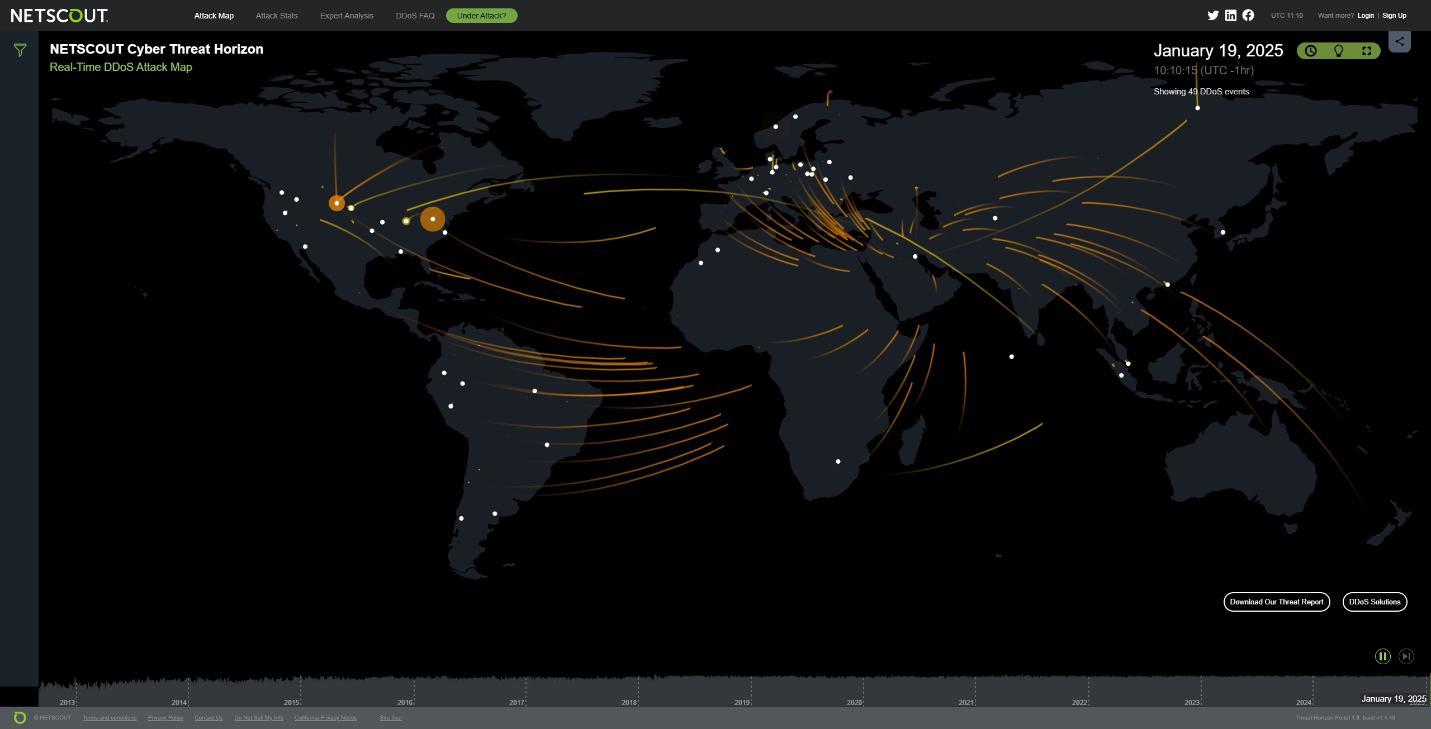Click the orange attack bubble in central US

337,203
